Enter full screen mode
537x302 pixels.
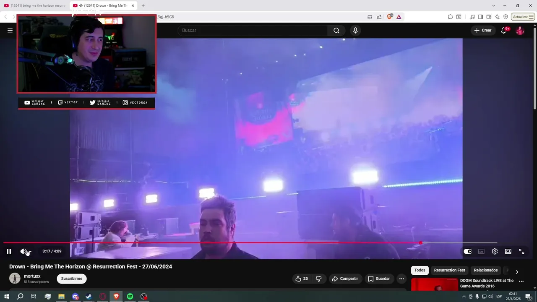[521, 251]
